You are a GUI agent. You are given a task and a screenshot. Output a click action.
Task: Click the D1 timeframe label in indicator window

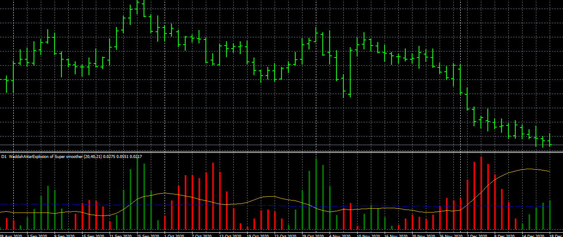(x=4, y=157)
